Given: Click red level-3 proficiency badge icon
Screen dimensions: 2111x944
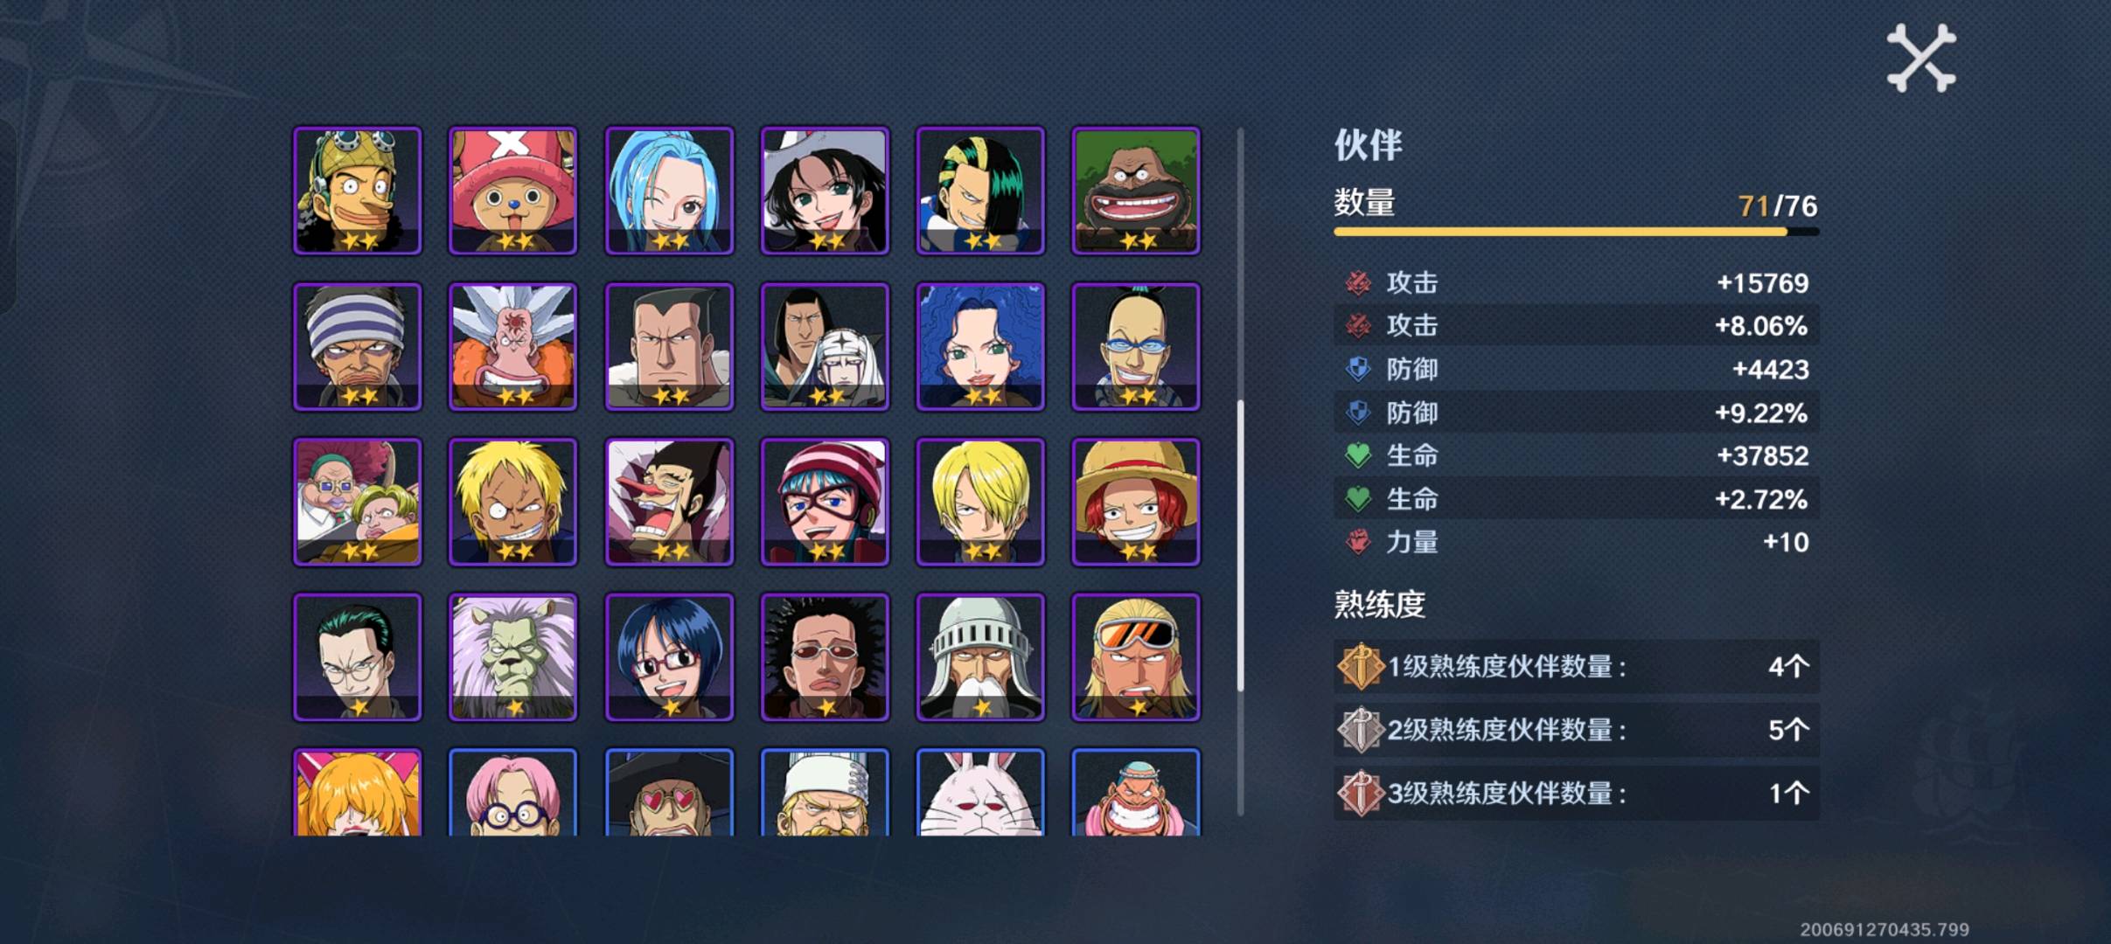Looking at the screenshot, I should click(1360, 793).
